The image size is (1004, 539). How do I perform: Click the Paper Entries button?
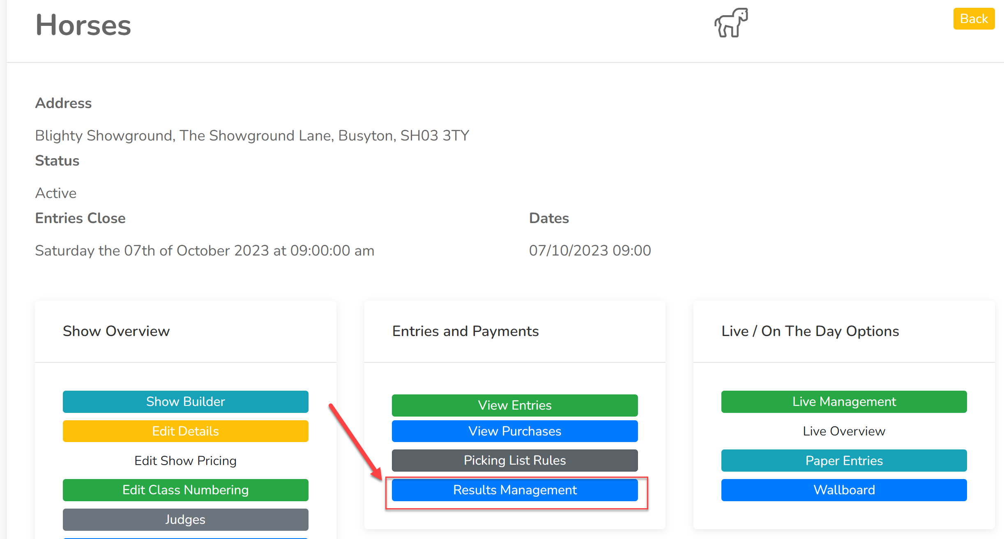(x=844, y=461)
